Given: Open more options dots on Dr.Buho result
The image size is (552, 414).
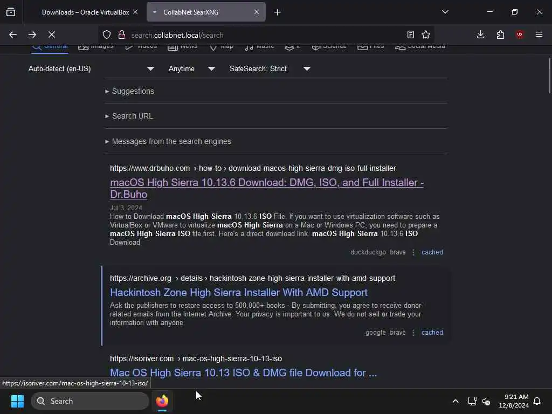Looking at the screenshot, I should pos(413,252).
